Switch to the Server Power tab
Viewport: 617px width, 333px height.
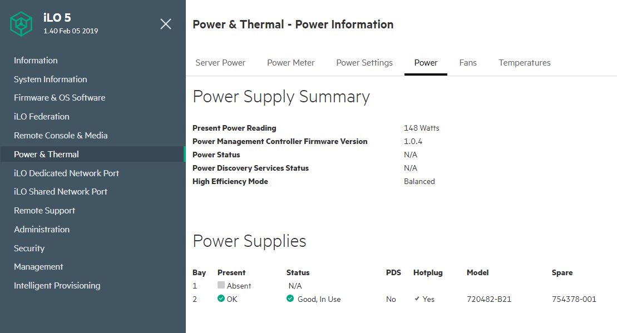[220, 63]
